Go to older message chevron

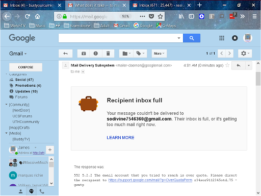[x=229, y=54]
